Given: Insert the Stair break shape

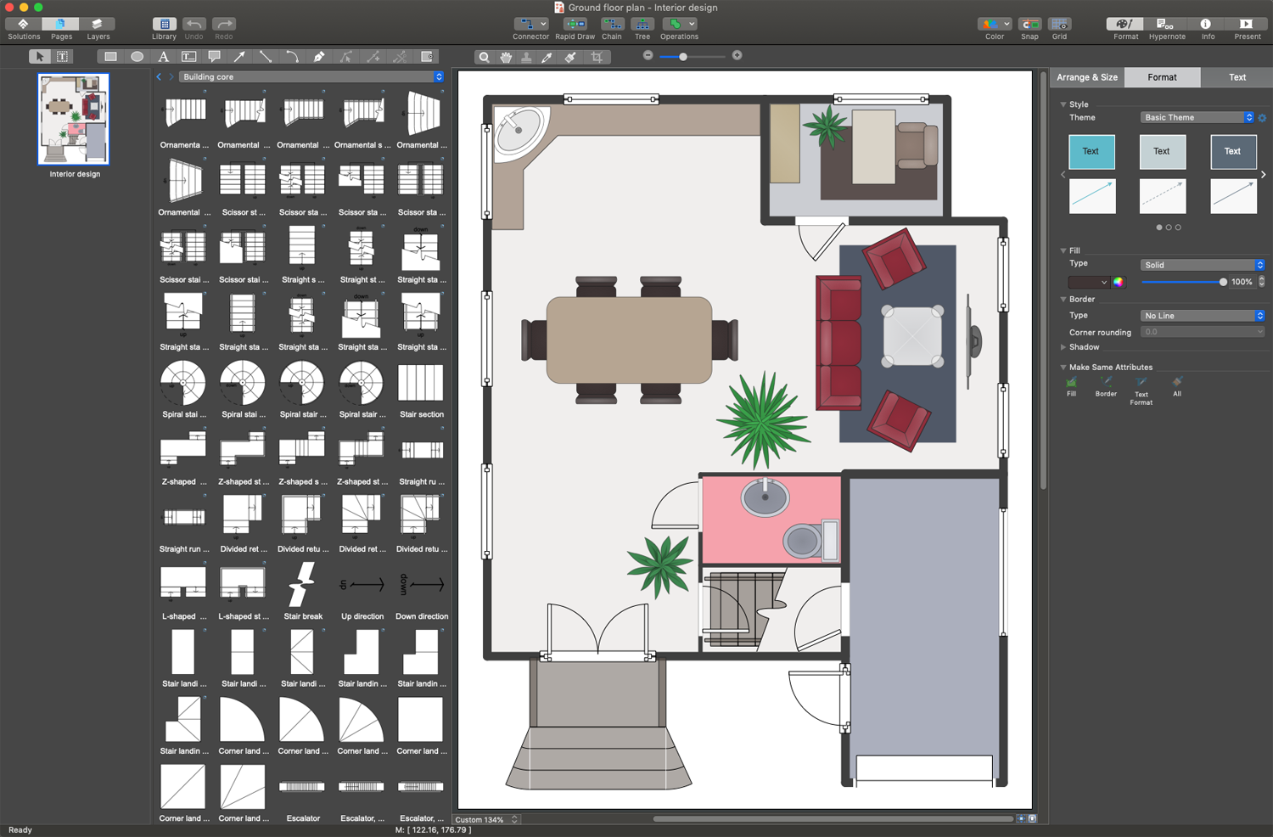Looking at the screenshot, I should [x=302, y=585].
